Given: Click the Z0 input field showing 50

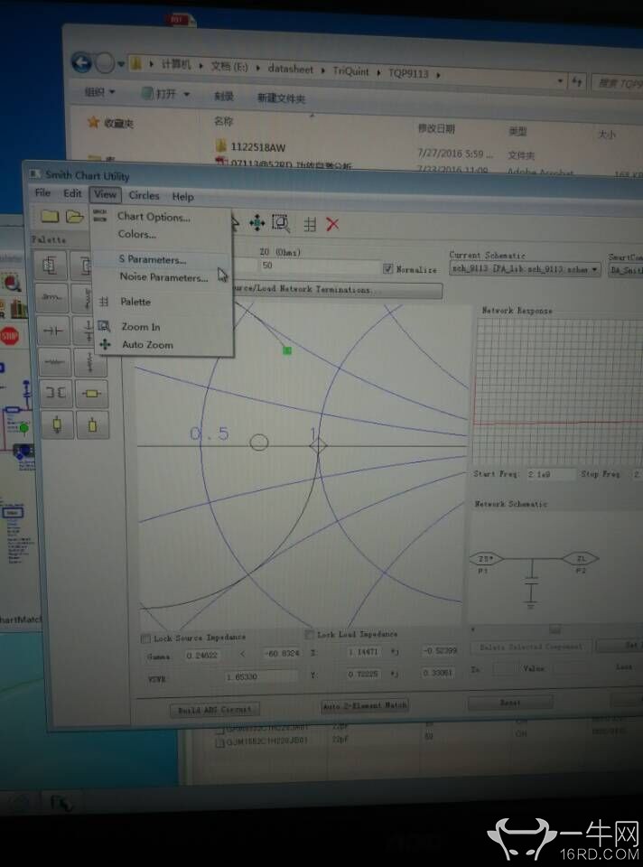Looking at the screenshot, I should pos(319,266).
